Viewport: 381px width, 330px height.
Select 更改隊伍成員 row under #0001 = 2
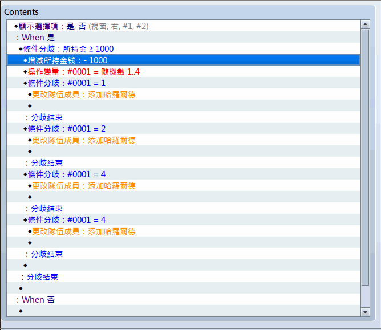point(184,140)
